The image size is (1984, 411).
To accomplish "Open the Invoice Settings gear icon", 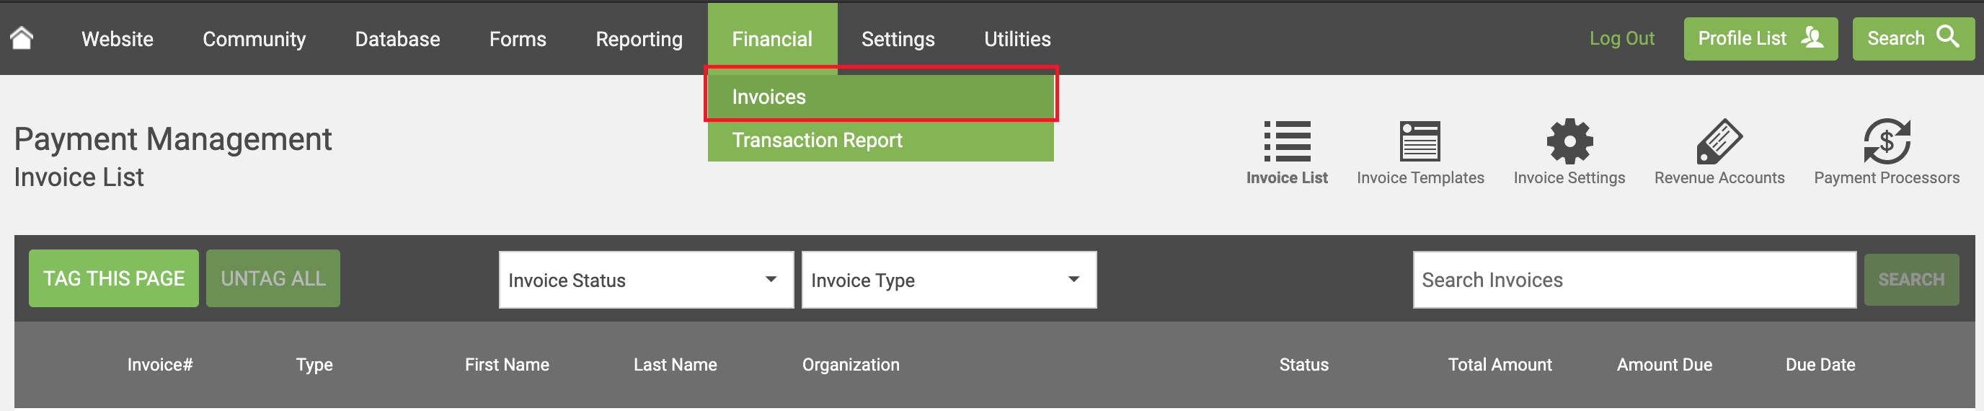I will (x=1569, y=141).
